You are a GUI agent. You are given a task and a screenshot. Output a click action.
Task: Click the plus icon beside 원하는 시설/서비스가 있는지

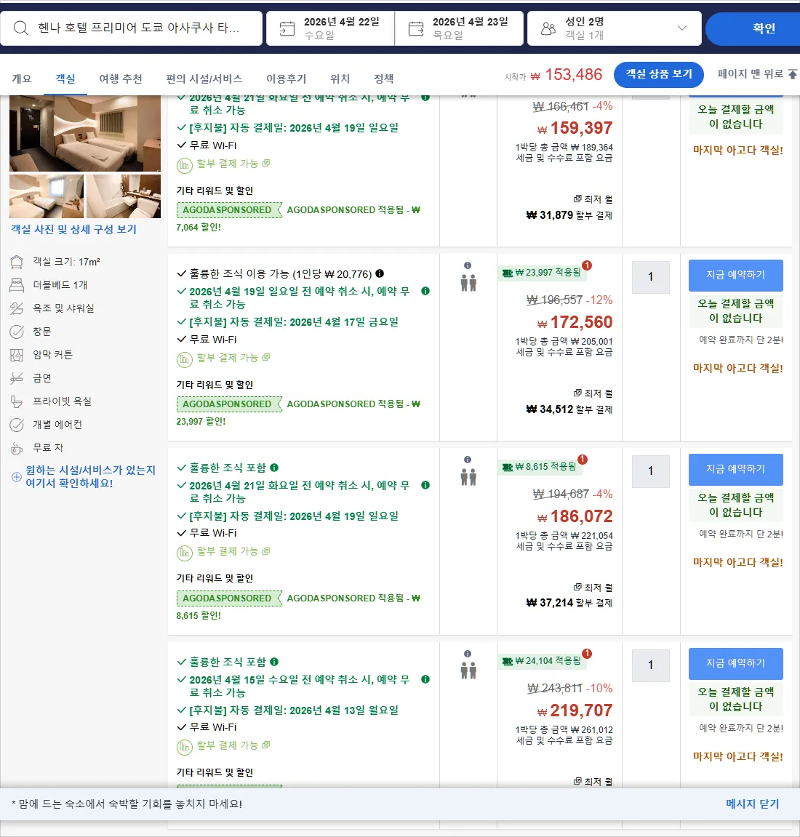tap(17, 477)
